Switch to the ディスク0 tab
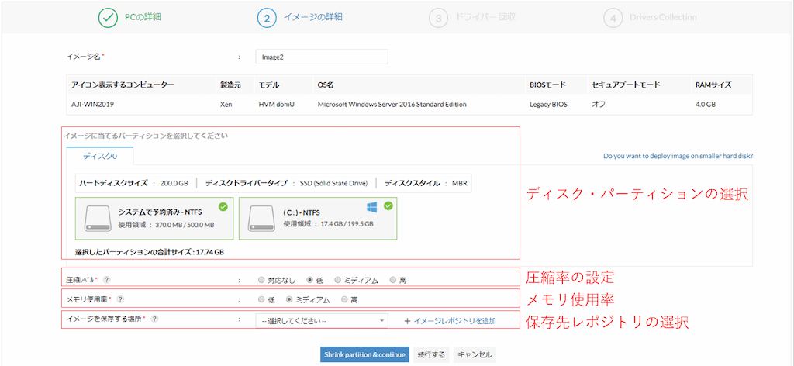794x366 pixels. point(100,156)
